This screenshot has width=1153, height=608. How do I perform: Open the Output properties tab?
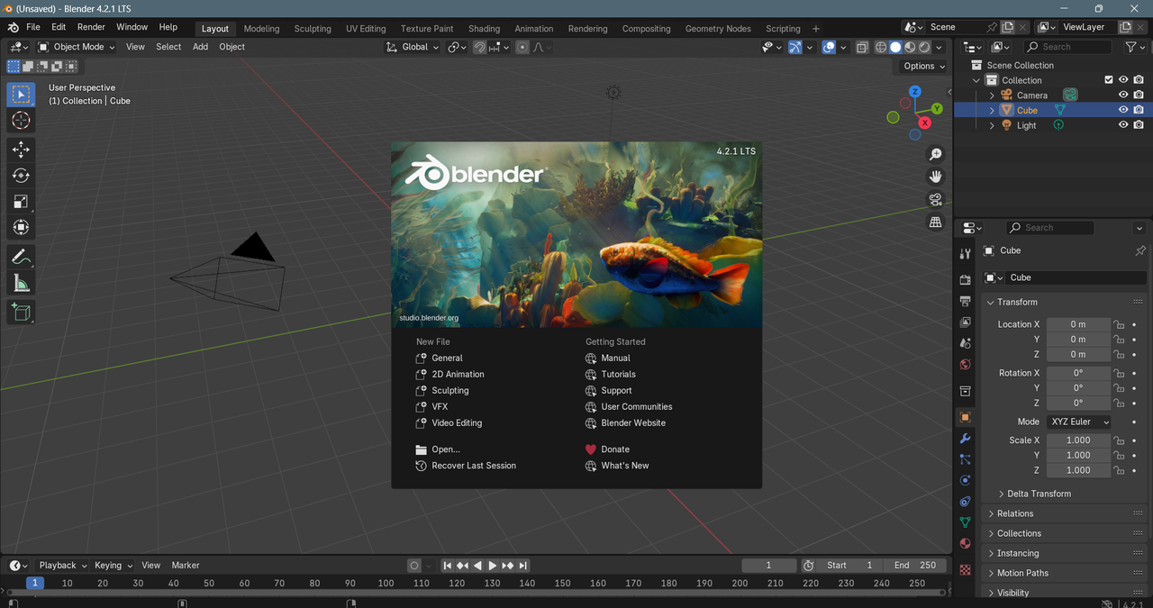click(965, 301)
